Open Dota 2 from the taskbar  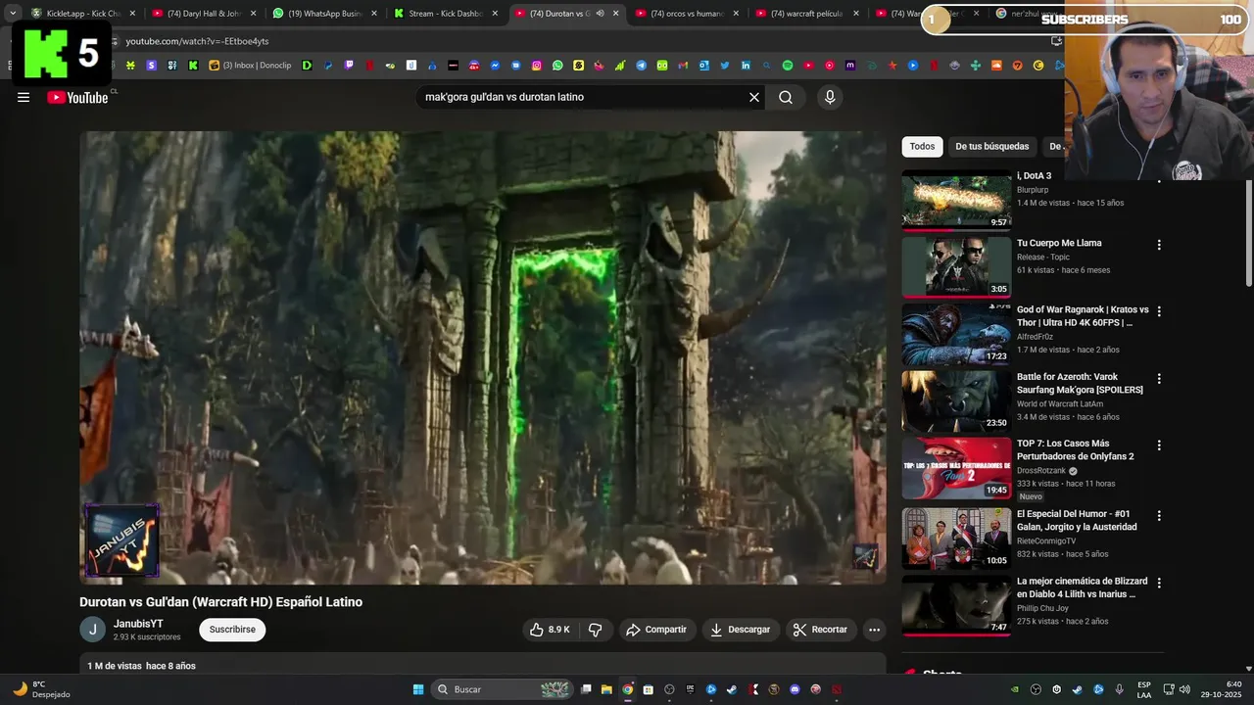(x=837, y=689)
